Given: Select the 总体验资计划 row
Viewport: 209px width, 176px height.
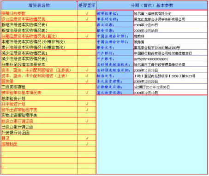Looking at the screenshot, I should [x=39, y=98].
